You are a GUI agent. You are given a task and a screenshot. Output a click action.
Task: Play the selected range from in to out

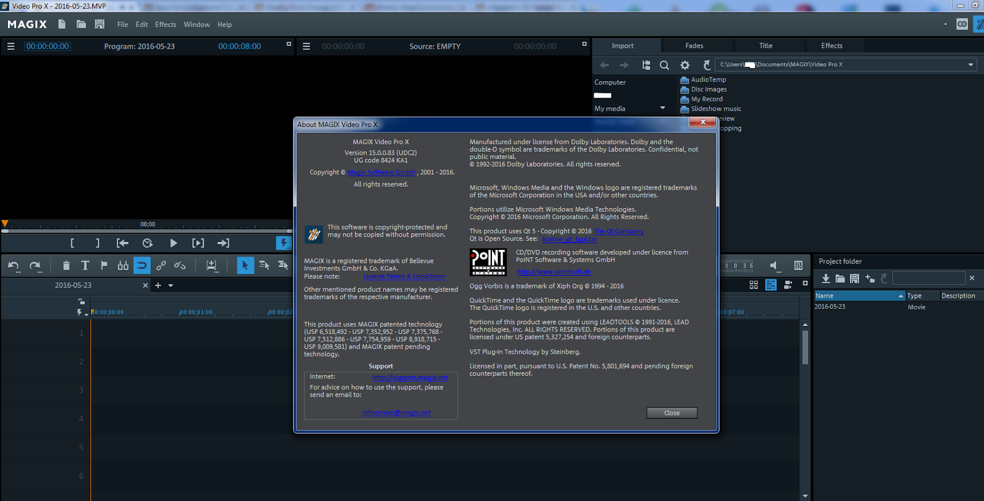[198, 243]
